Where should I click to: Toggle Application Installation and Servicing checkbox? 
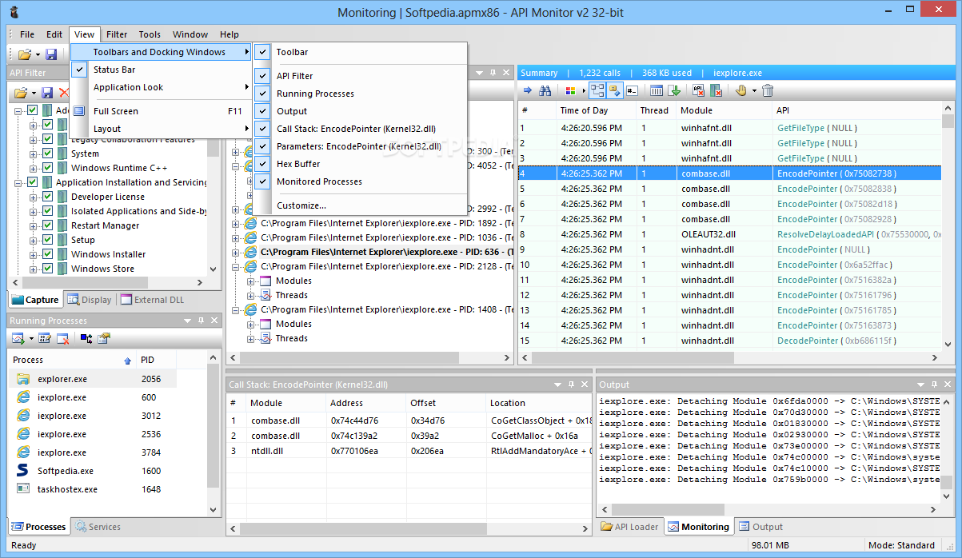33,182
